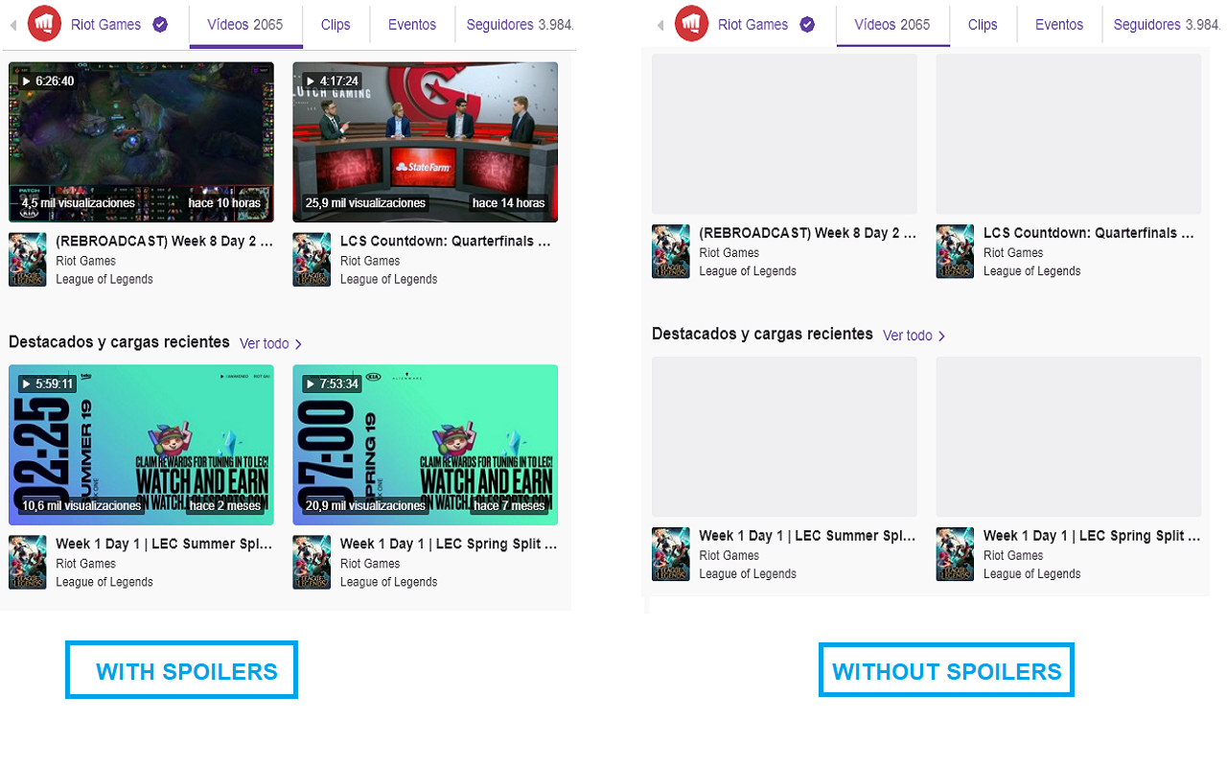Select the League of Legends box art beside REBROADCAST video

(x=27, y=259)
